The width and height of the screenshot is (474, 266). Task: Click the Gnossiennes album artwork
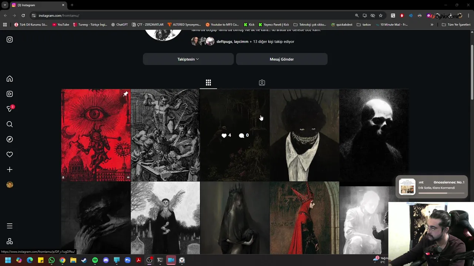[407, 187]
